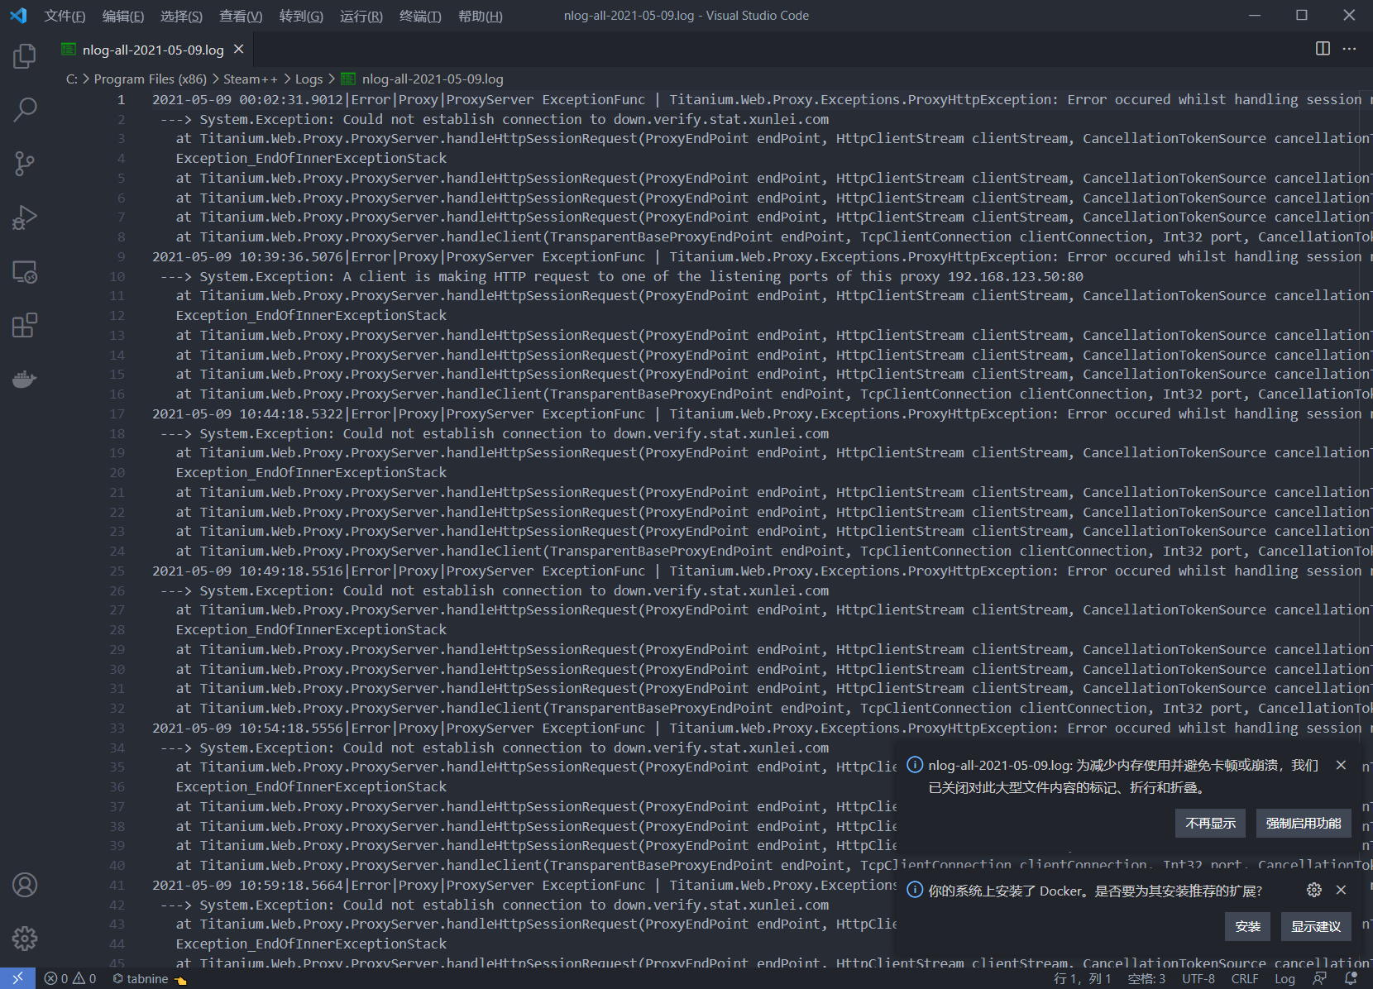
Task: Select the nlog-all-2021-05-09.log editor tab
Action: pyautogui.click(x=153, y=50)
